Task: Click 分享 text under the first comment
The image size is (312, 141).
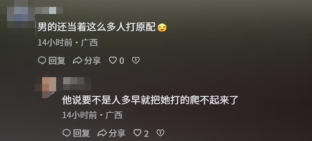Action: (92, 61)
